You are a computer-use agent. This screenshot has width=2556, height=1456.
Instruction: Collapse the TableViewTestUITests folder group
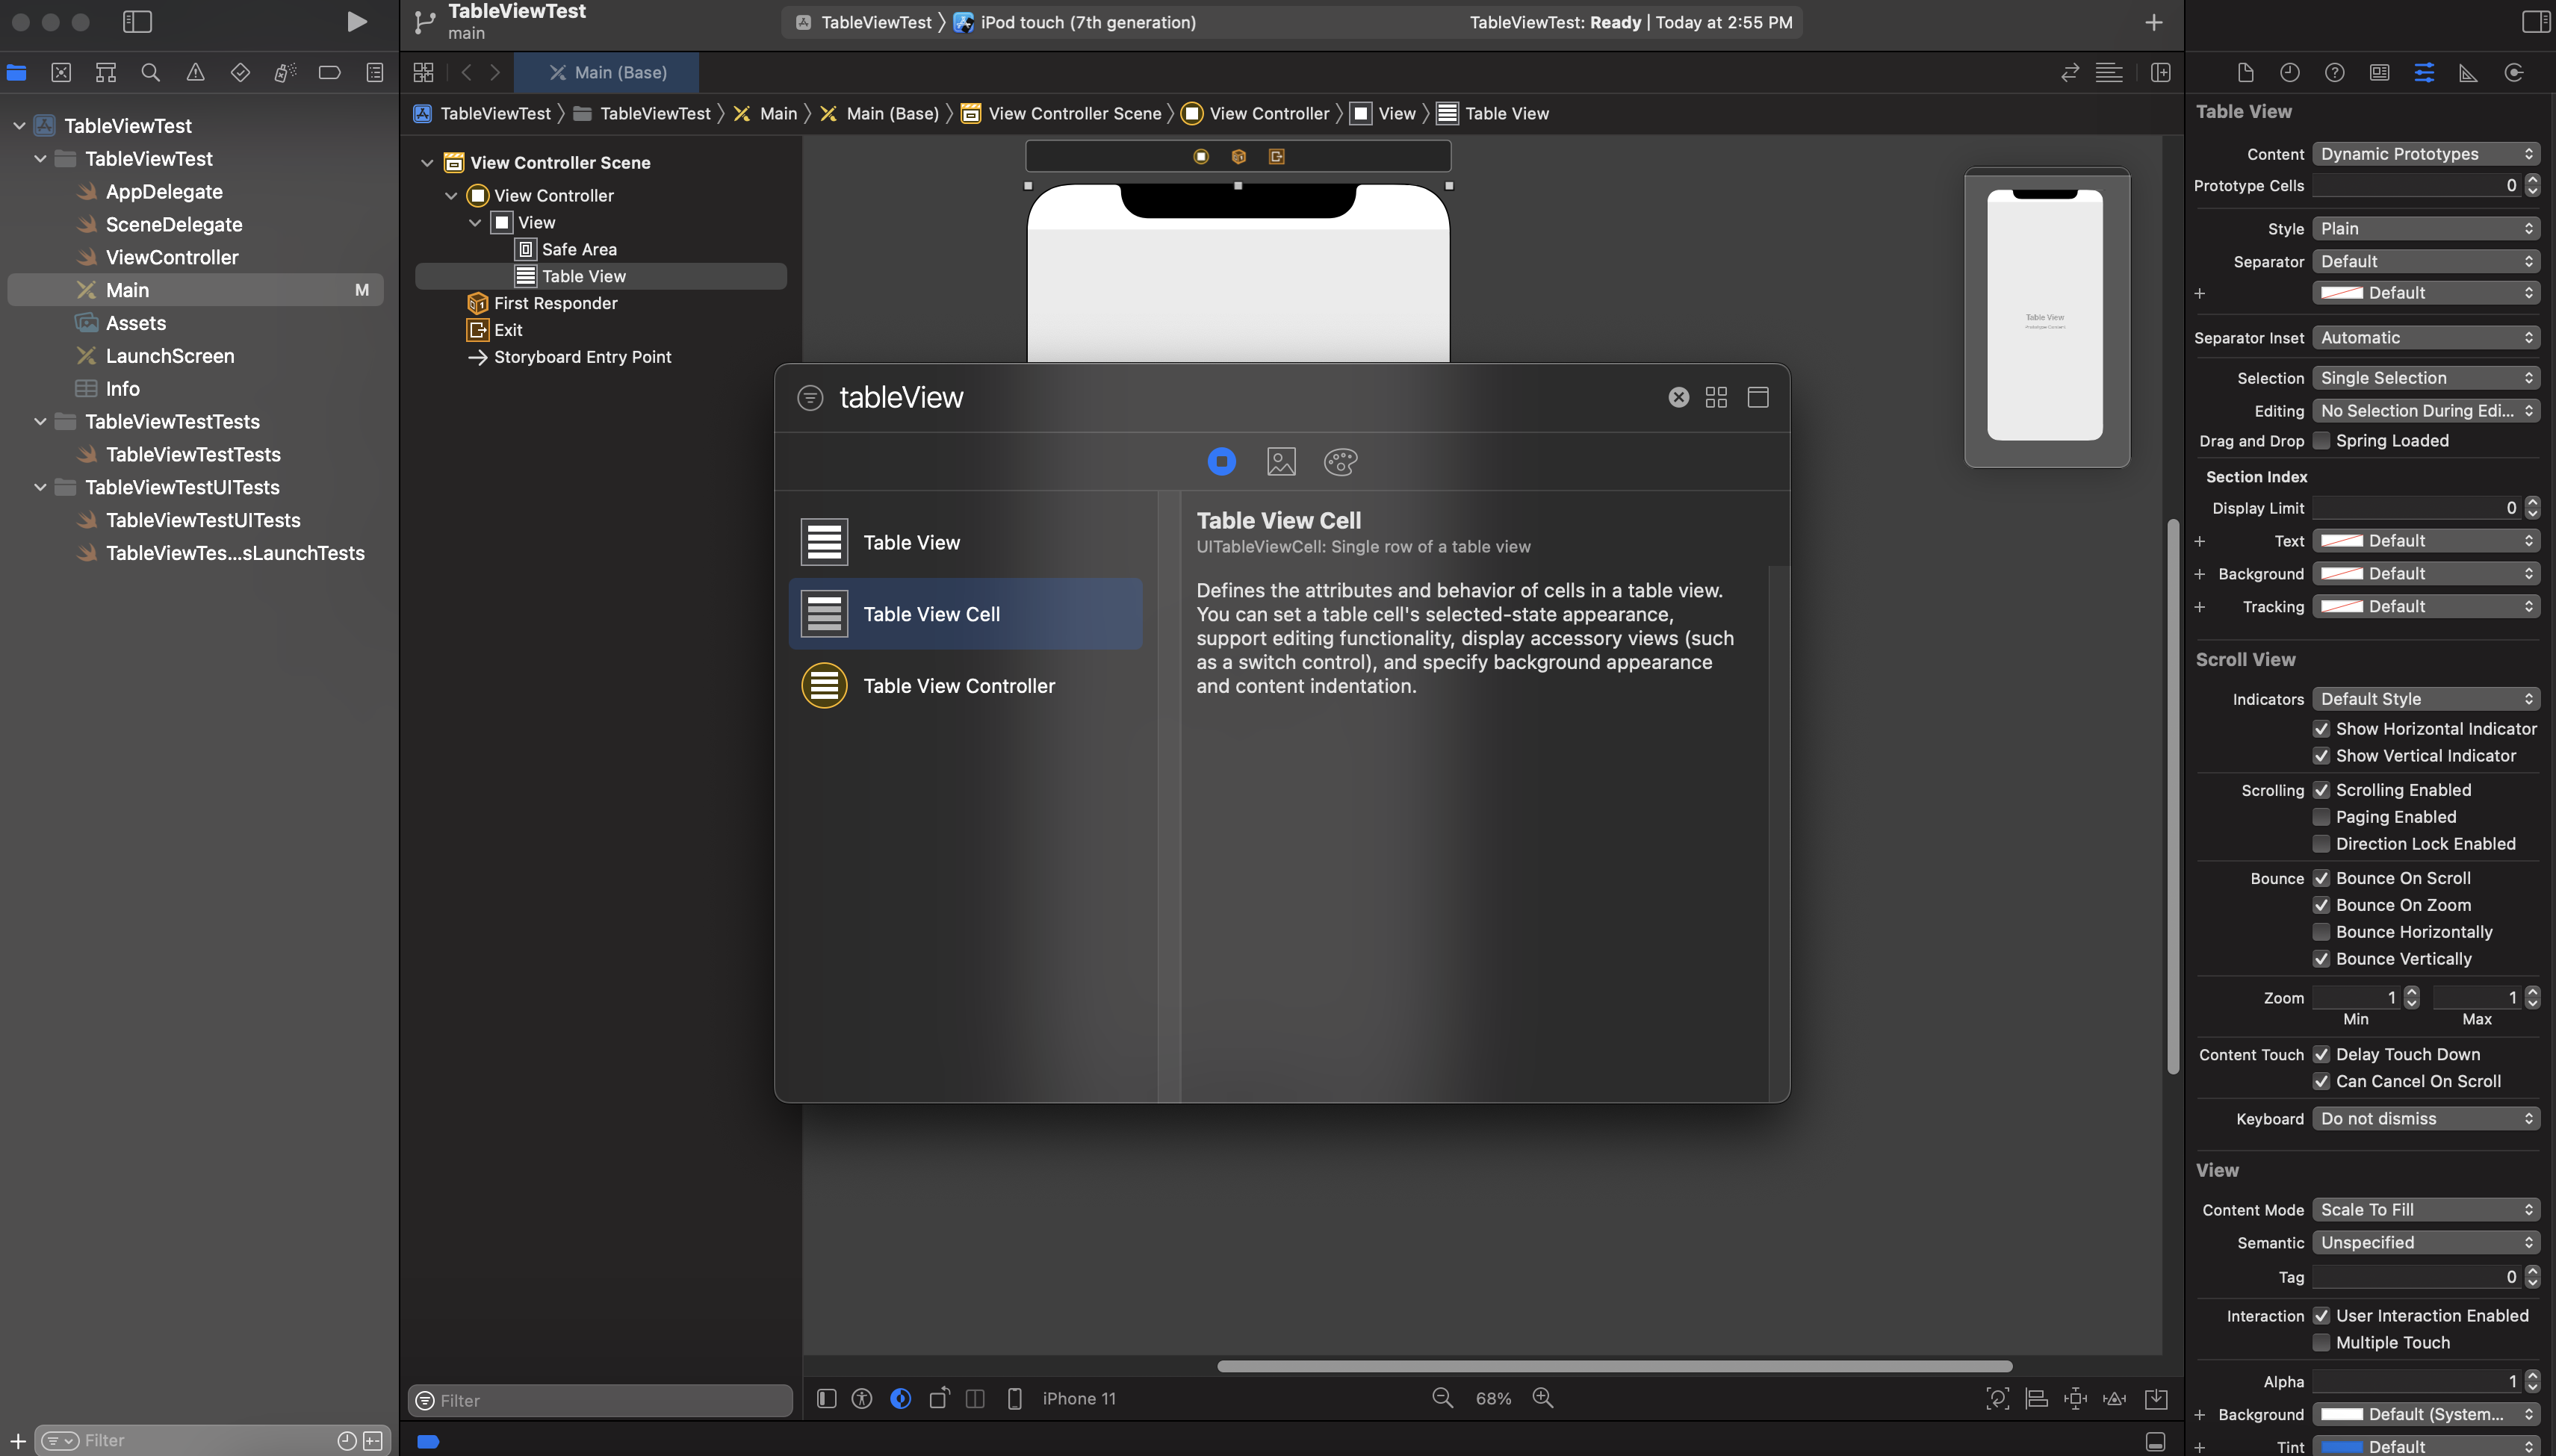(x=40, y=487)
